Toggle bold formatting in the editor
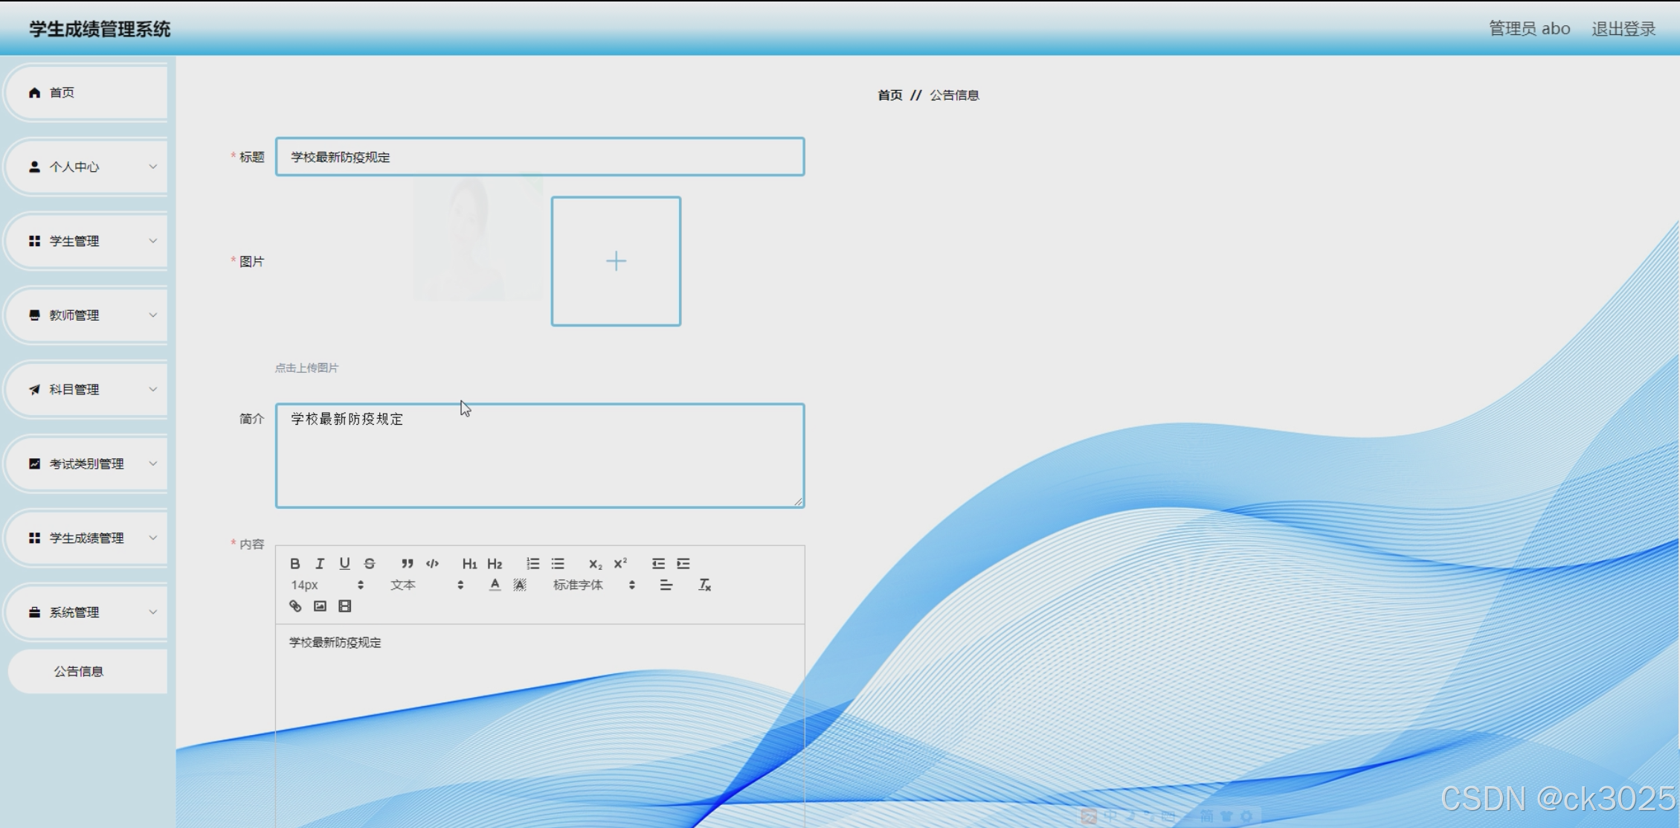Image resolution: width=1680 pixels, height=828 pixels. pos(295,563)
